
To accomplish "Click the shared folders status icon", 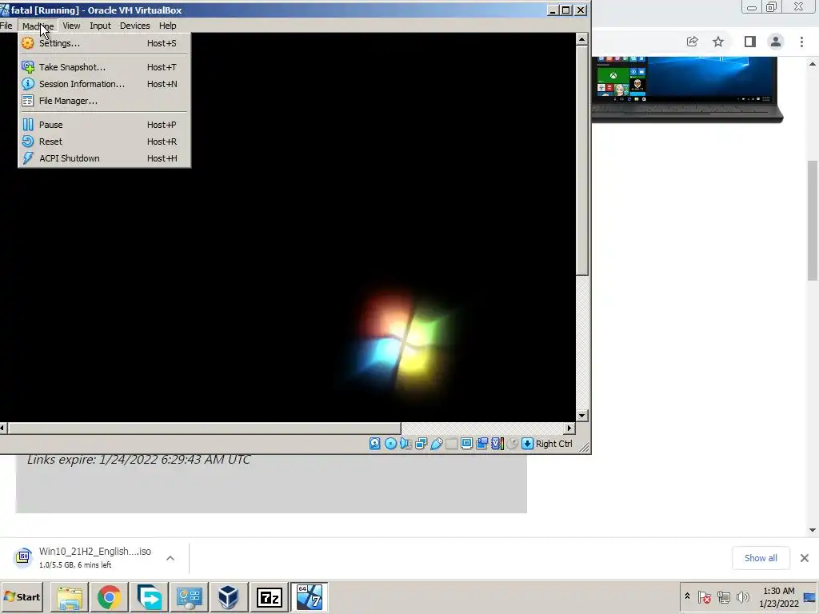I will [451, 444].
